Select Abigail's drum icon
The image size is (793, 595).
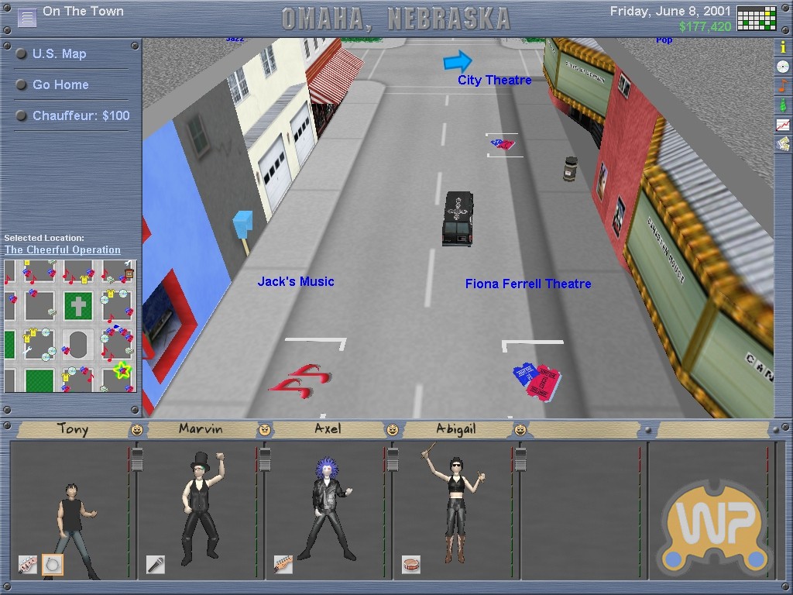(x=410, y=565)
